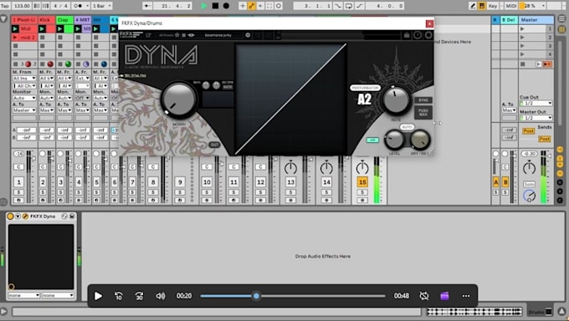Turn the large MORPH knob in Dyna
This screenshot has width=569, height=321.
click(178, 99)
